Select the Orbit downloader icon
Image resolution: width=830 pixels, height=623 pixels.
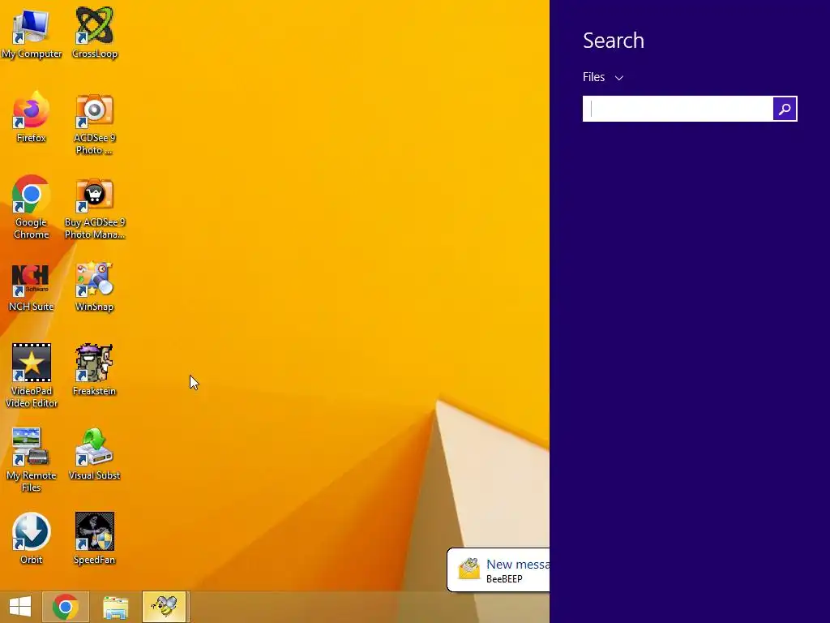pos(32,539)
